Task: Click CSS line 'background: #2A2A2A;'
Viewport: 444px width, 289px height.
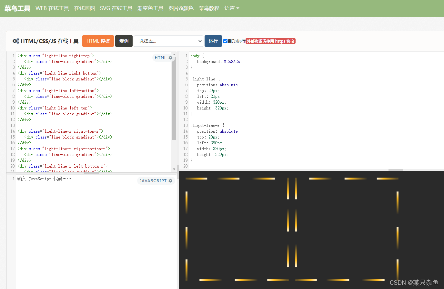Action: 219,61
